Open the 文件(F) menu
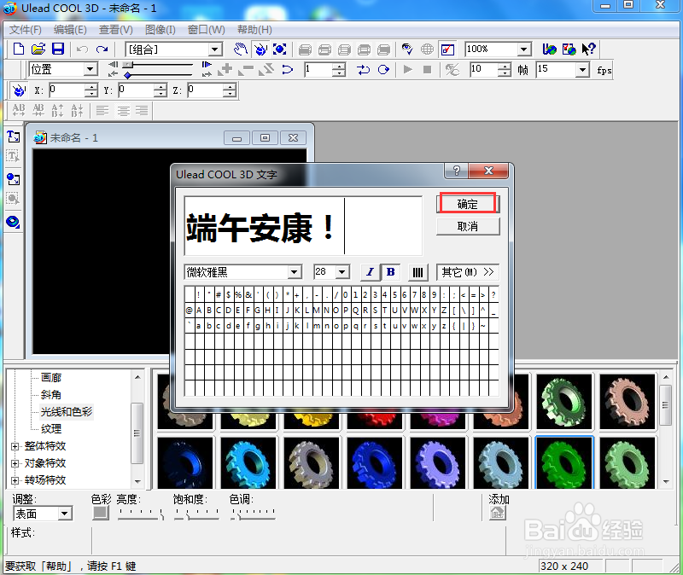The height and width of the screenshot is (575, 683). coord(26,30)
